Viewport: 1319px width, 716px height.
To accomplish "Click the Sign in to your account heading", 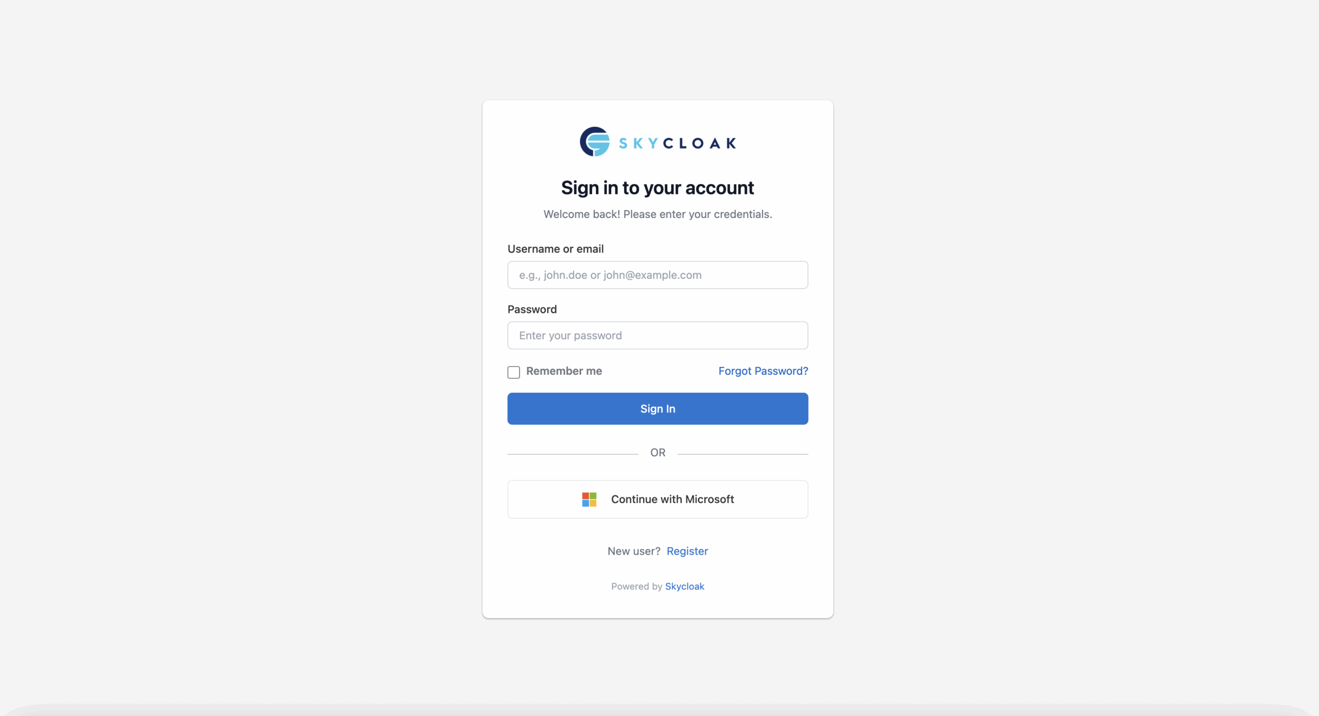I will click(657, 188).
